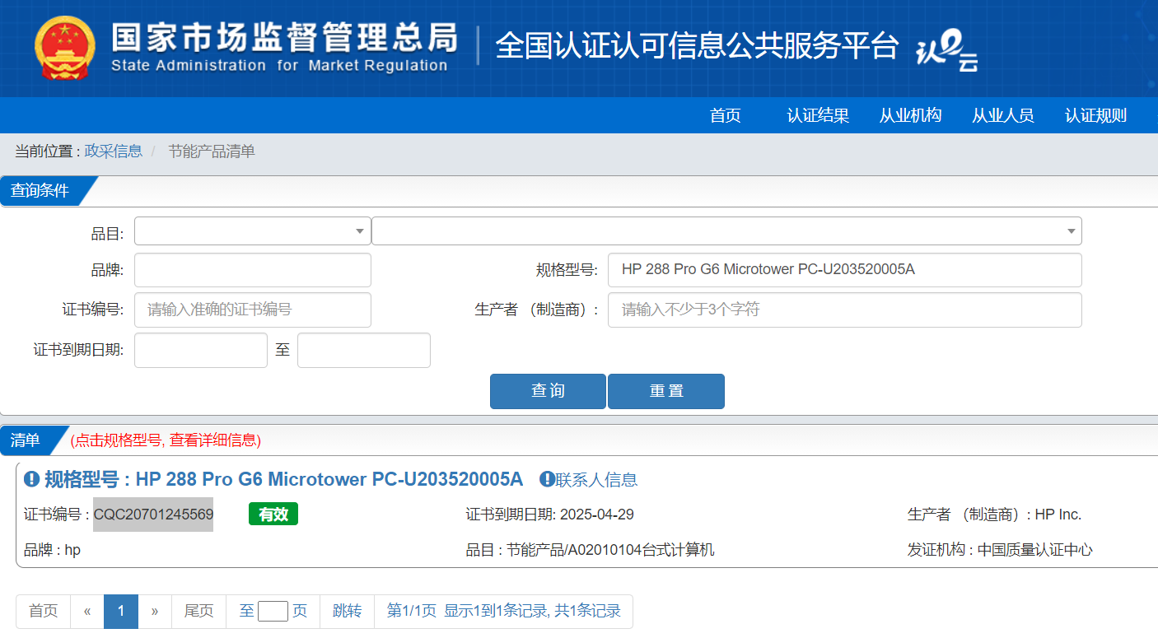The image size is (1158, 638).
Task: Click the 跳转 pagination jump button
Action: 347,611
